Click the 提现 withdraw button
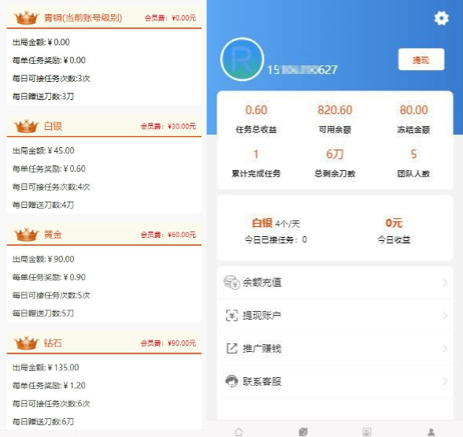 tap(421, 60)
